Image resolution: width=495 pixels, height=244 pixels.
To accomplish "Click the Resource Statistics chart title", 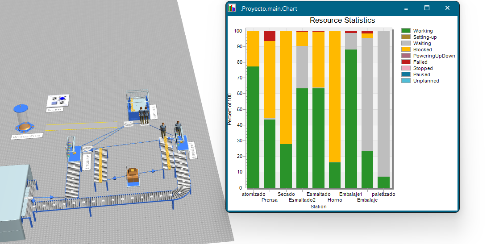I will 342,21.
